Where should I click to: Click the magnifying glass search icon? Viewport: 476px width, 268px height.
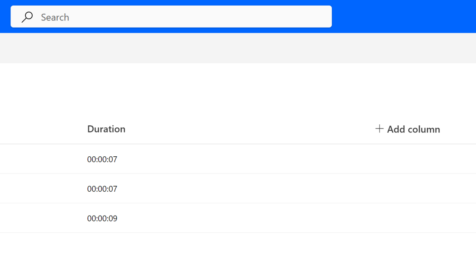pos(27,17)
